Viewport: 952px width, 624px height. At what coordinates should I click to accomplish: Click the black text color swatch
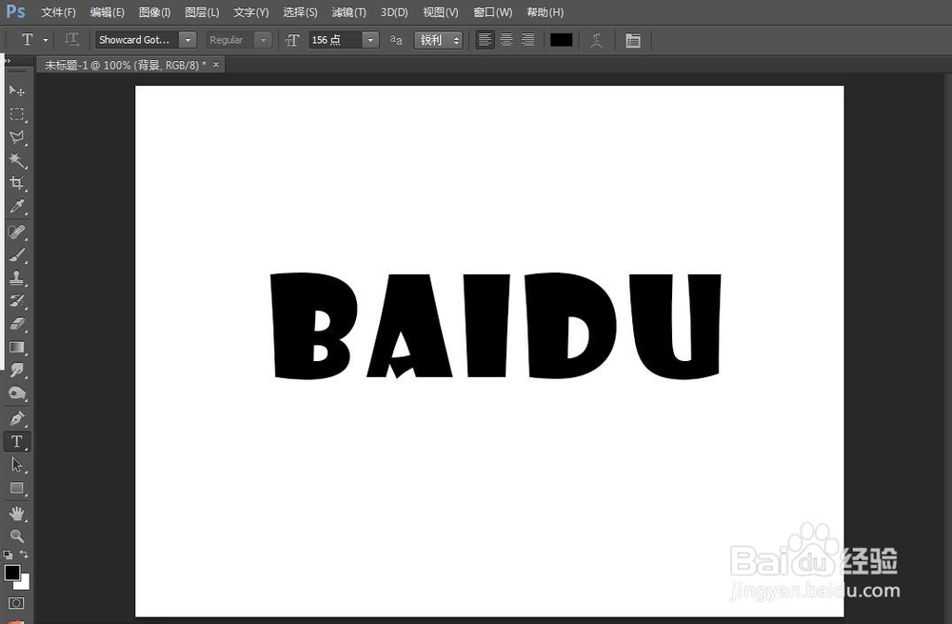561,40
